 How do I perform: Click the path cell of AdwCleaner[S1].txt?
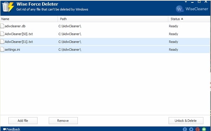[x=70, y=42]
